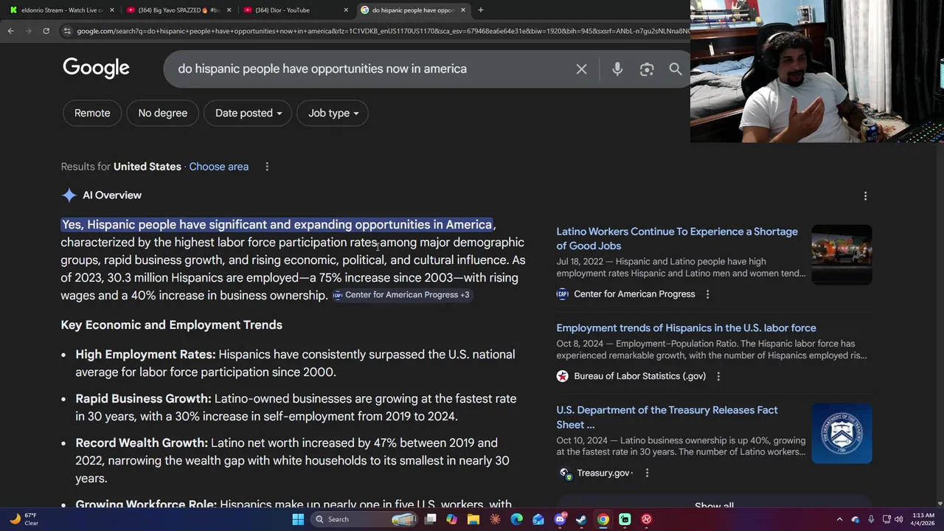Open Steam from the taskbar

tap(581, 519)
